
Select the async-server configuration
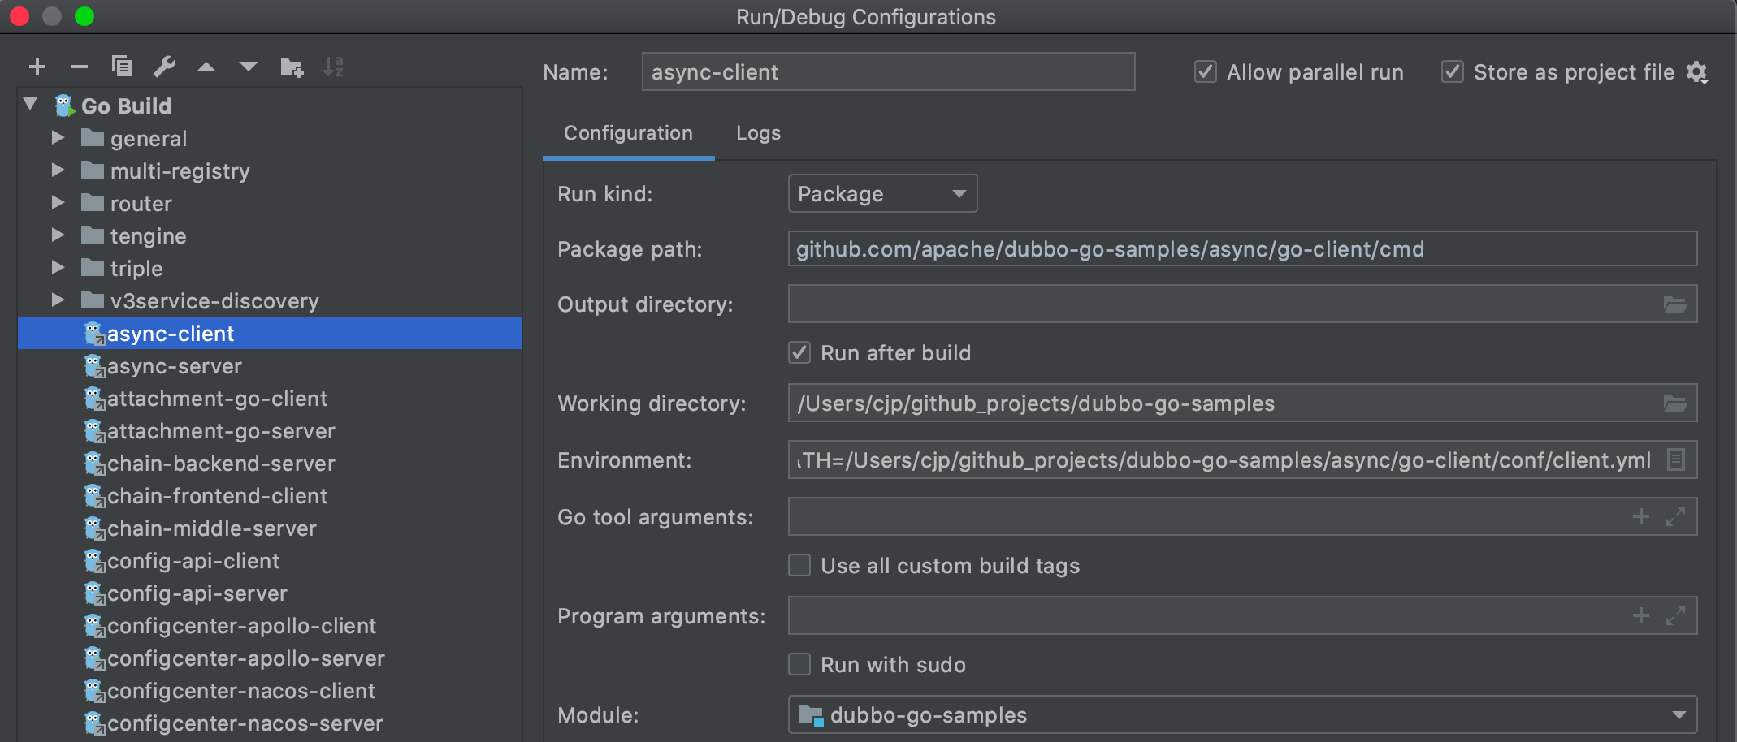[x=174, y=366]
